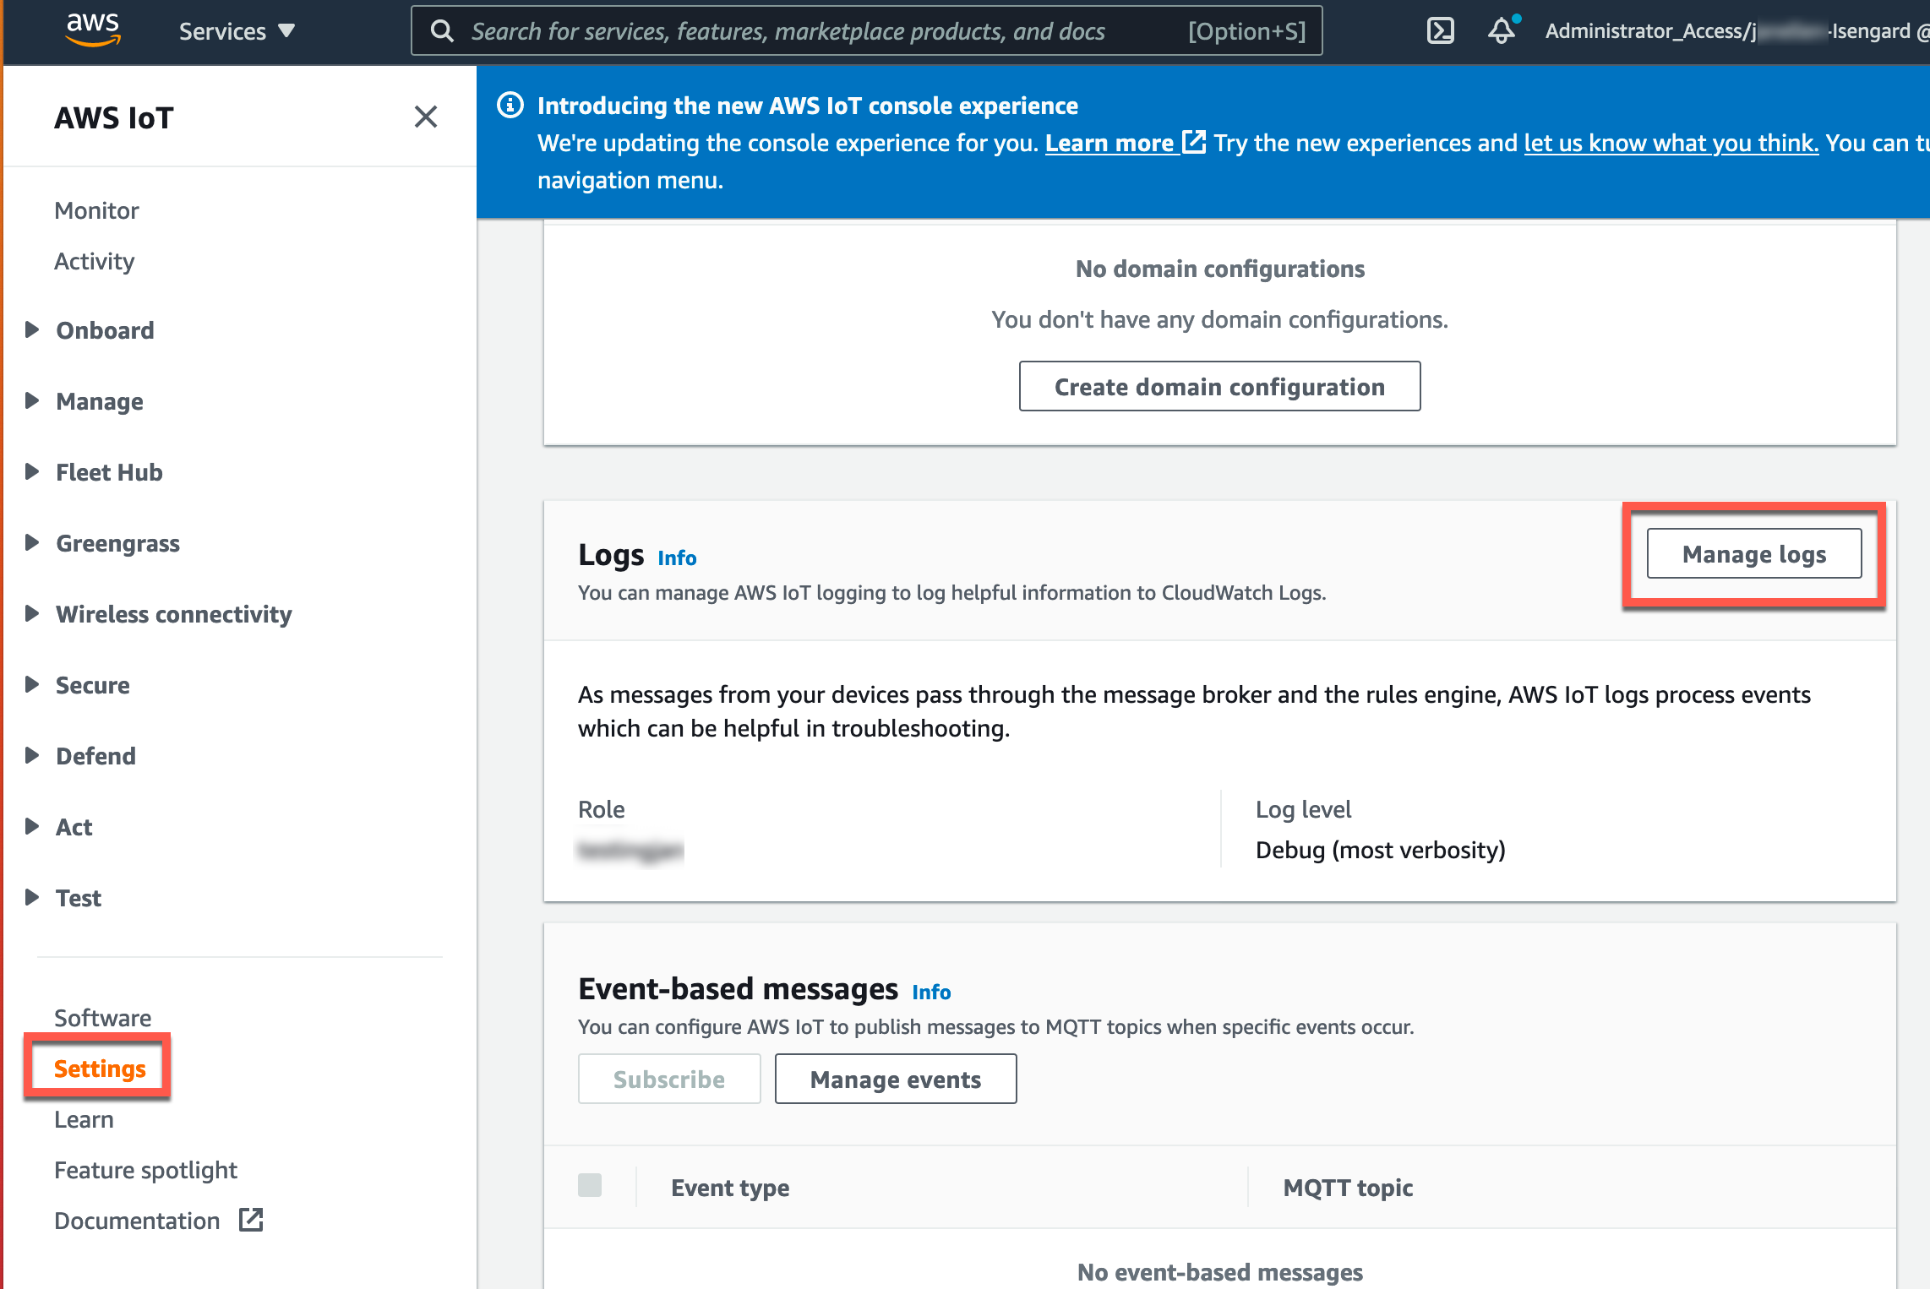Expand the Onboard section
This screenshot has width=1930, height=1289.
tap(32, 329)
